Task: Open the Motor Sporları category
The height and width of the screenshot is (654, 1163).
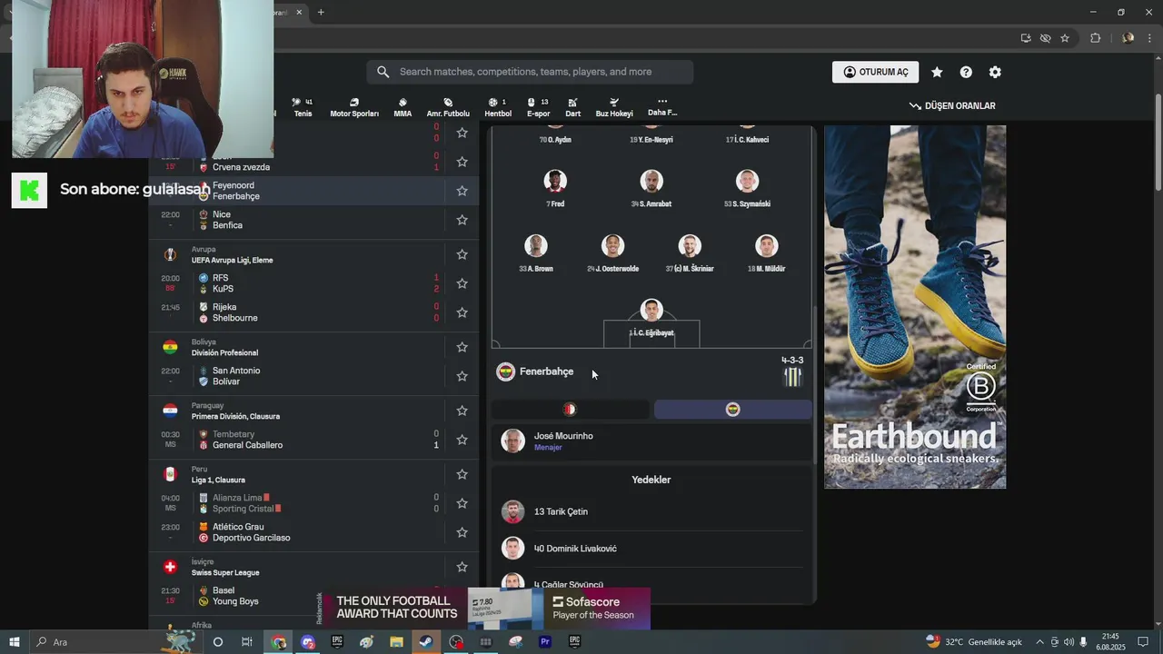Action: [354, 107]
